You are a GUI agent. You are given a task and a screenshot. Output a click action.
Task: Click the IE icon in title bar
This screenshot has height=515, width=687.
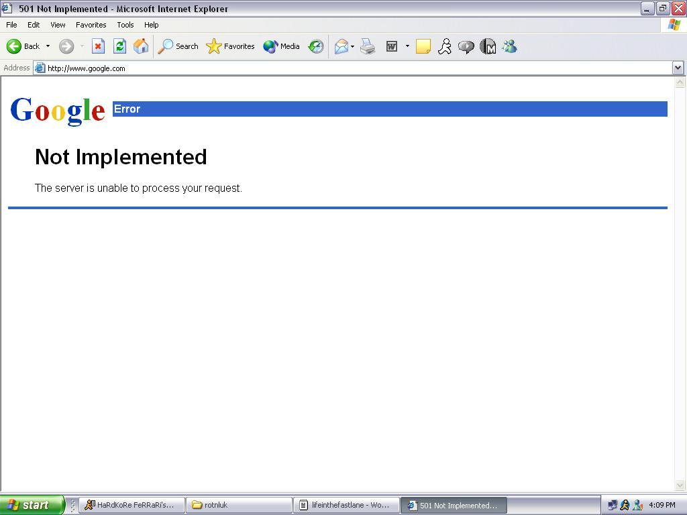tap(7, 8)
